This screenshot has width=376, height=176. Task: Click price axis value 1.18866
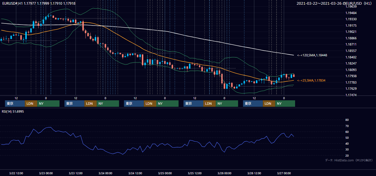point(351,38)
